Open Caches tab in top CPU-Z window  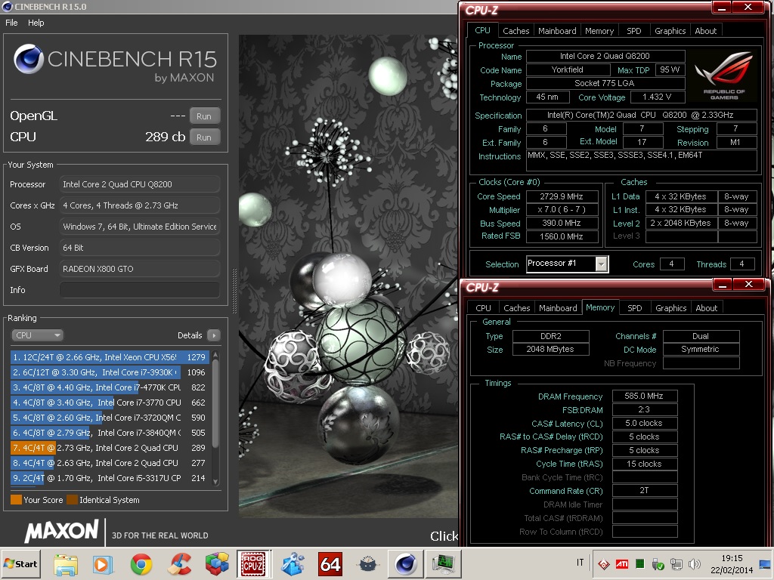pyautogui.click(x=515, y=30)
